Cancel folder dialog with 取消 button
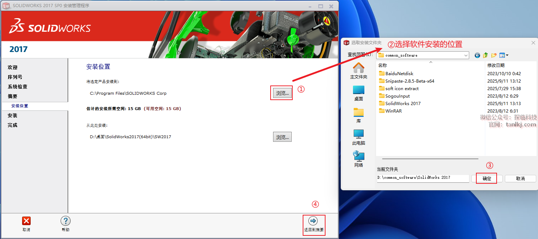The height and width of the screenshot is (239, 538). coord(521,178)
